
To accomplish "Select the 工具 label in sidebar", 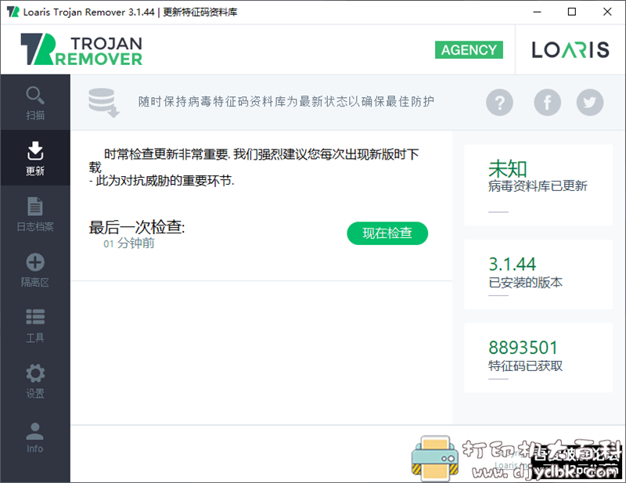I will 35,338.
